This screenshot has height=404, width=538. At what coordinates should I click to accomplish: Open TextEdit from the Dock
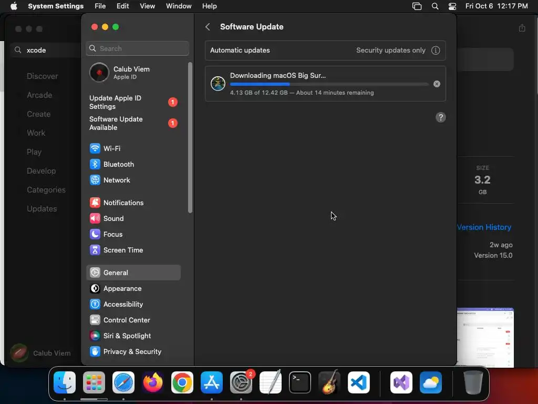tap(271, 382)
